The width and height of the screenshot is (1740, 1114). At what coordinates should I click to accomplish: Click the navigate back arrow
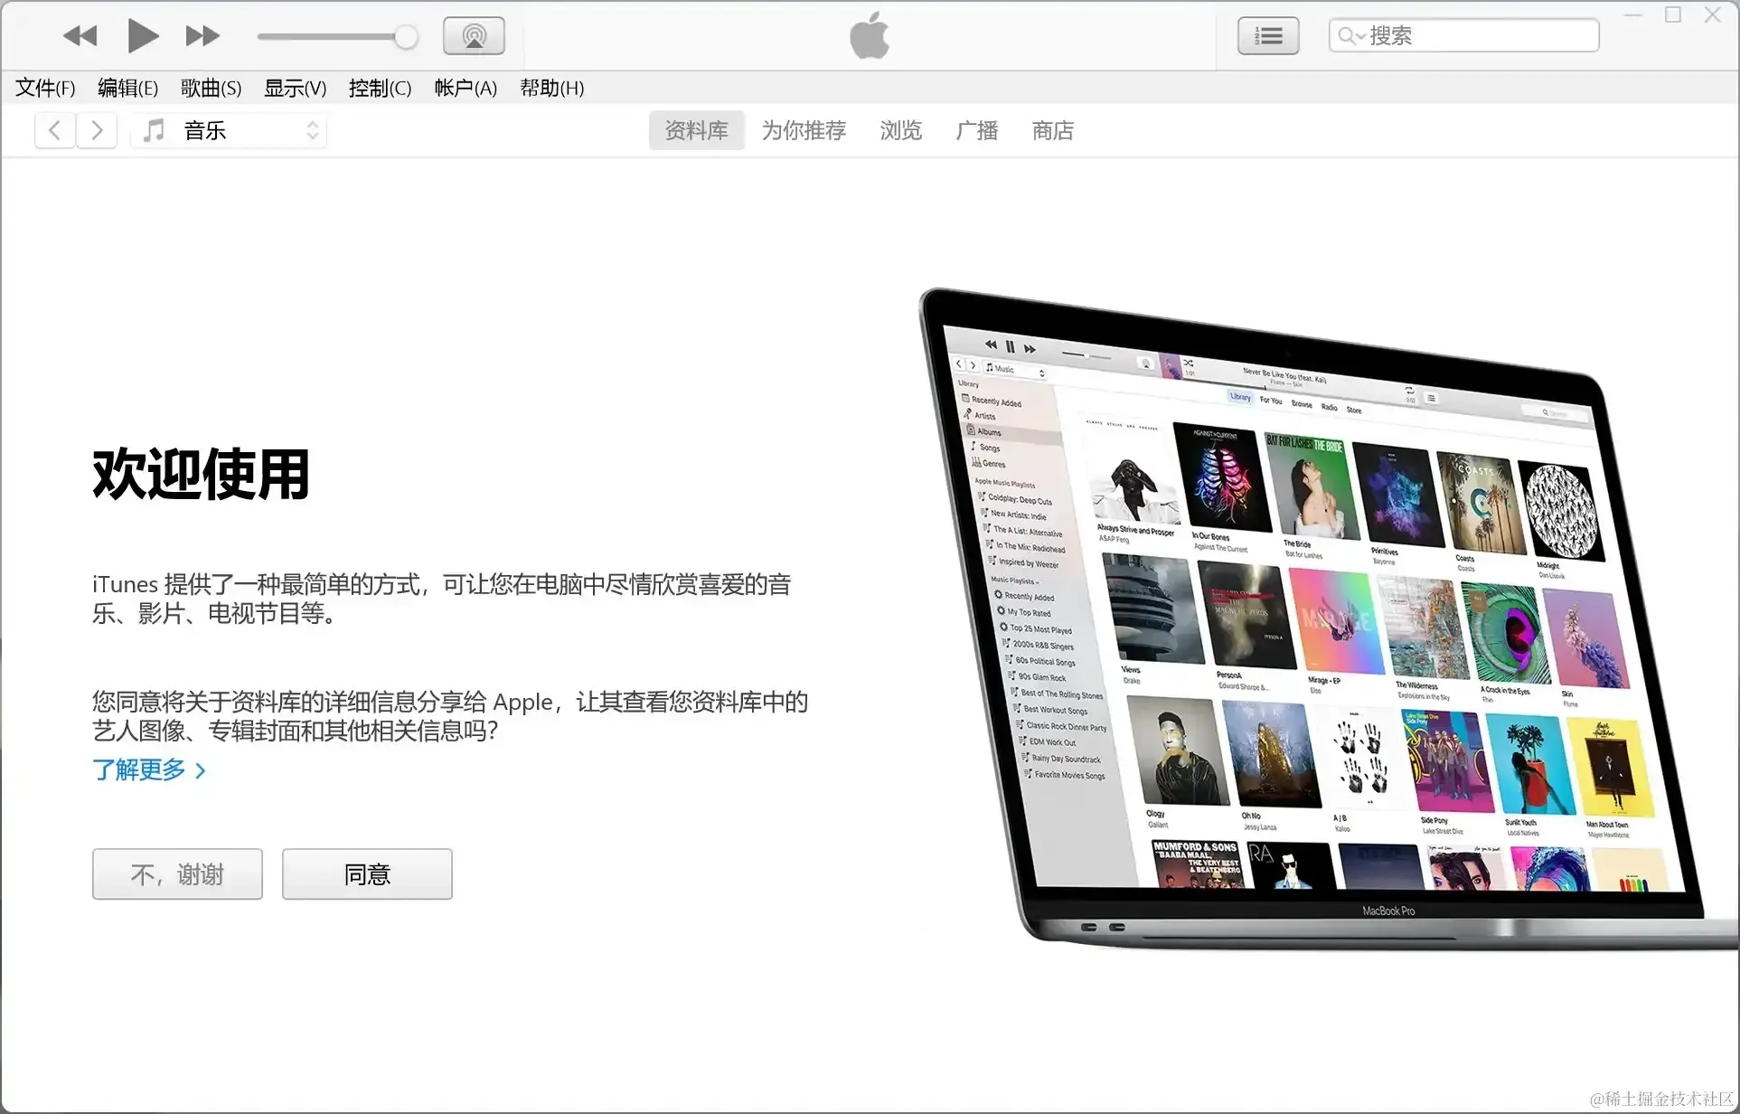coord(55,130)
